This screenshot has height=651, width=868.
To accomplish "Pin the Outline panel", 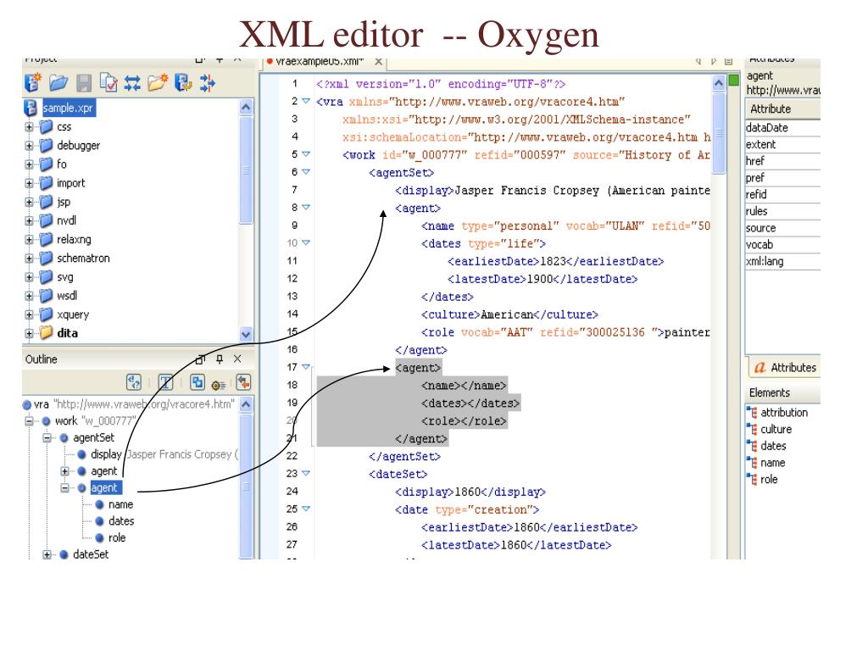I will [x=220, y=359].
